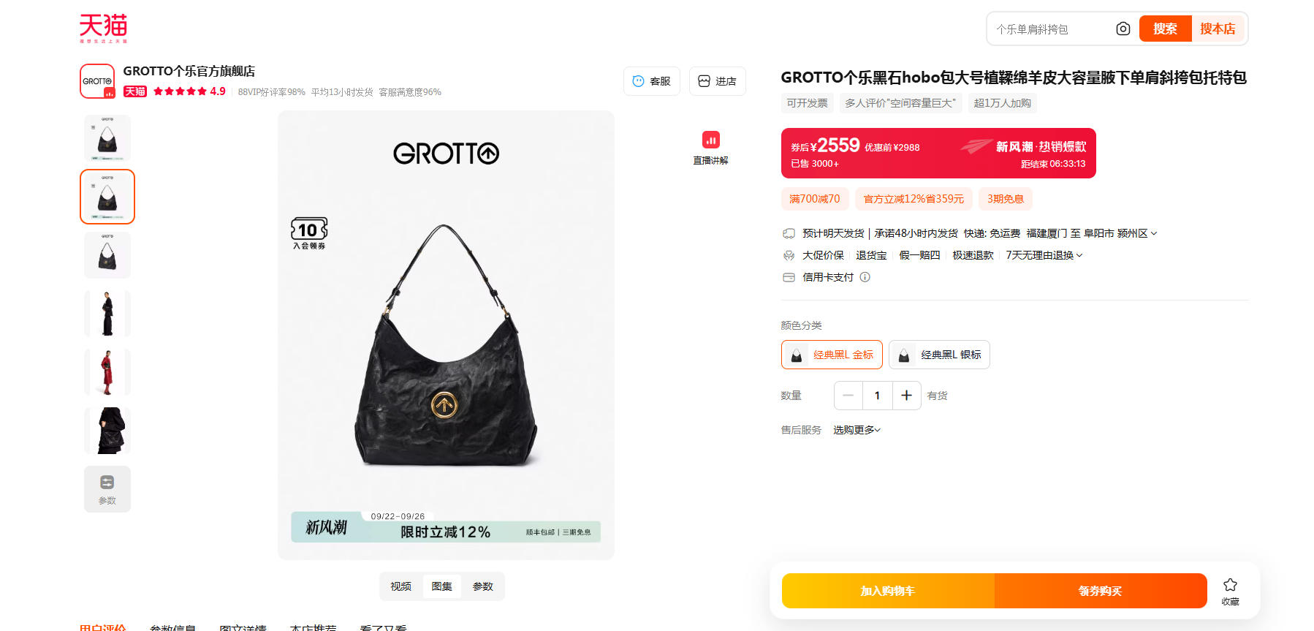This screenshot has width=1314, height=631.
Task: Open the 参数 parameters icon in thumbnail strip
Action: coord(107,489)
